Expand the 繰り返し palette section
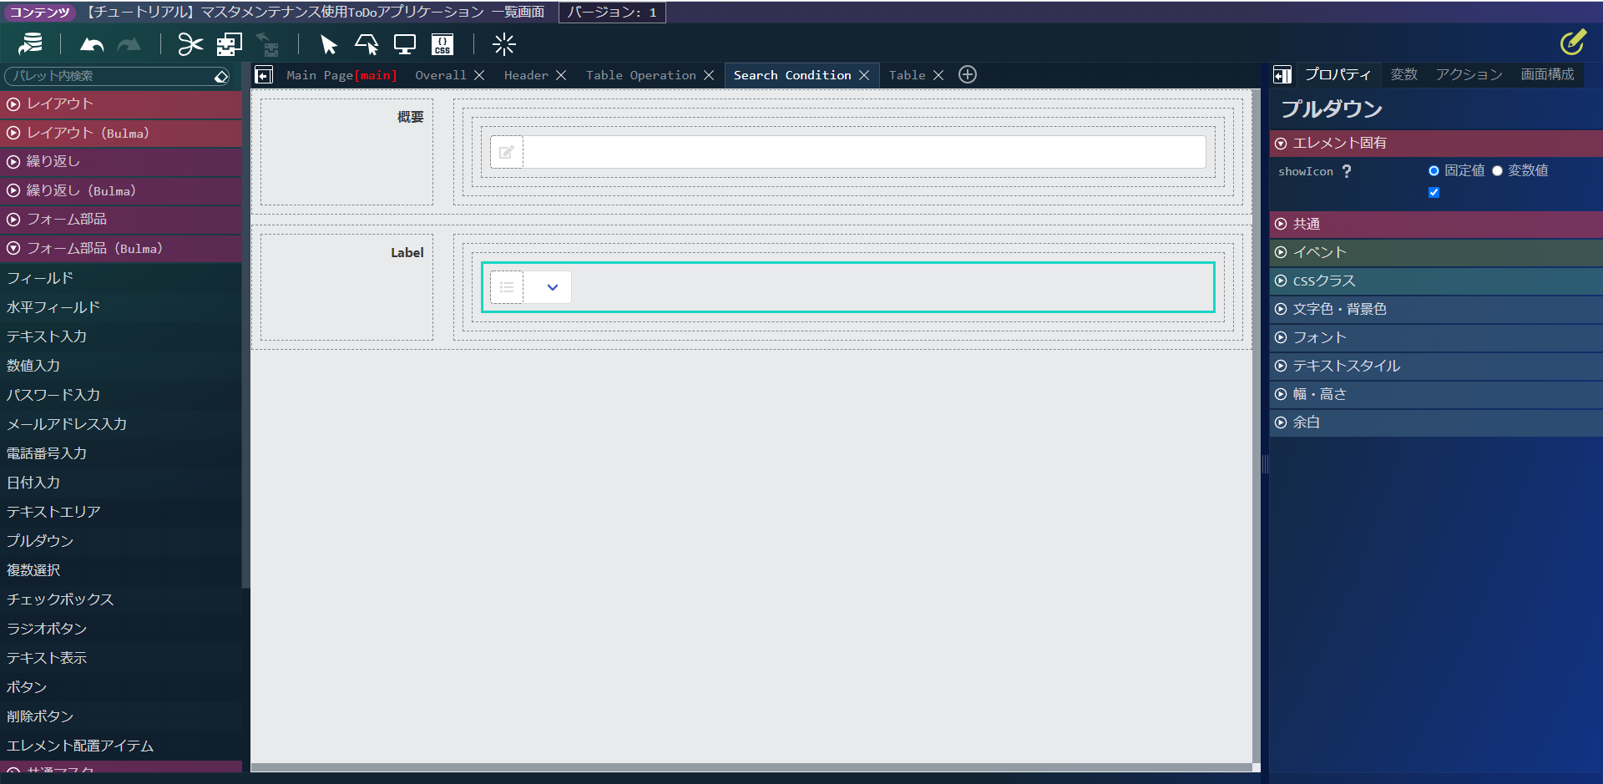The image size is (1603, 784). pos(121,161)
